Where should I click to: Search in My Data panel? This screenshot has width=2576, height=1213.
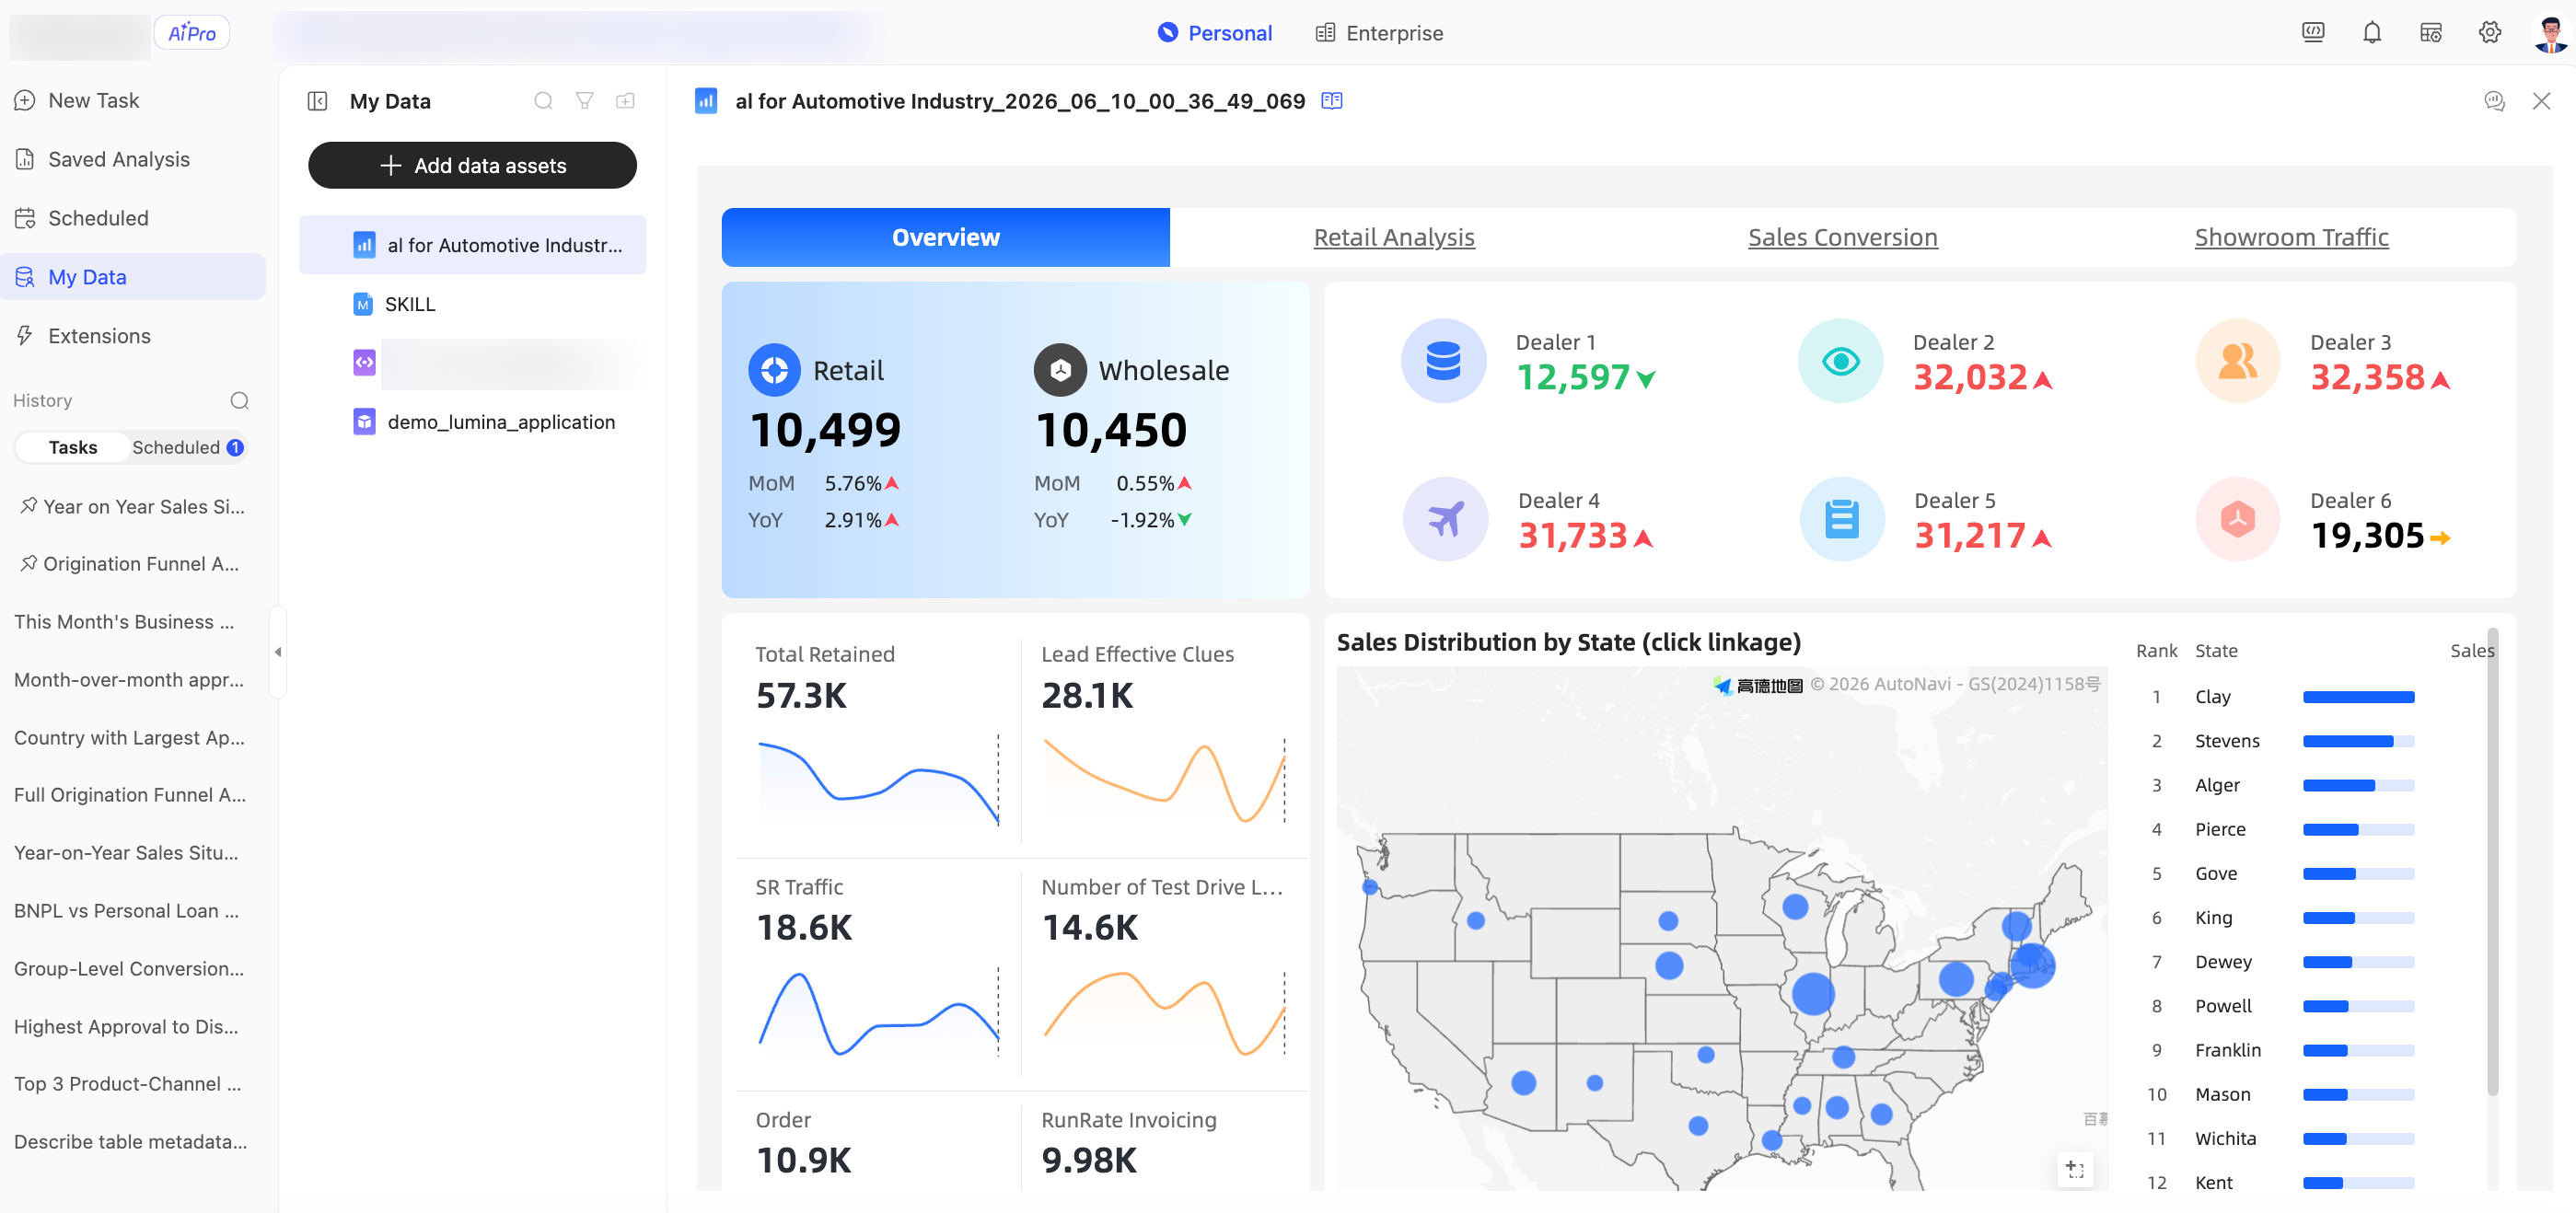point(543,101)
